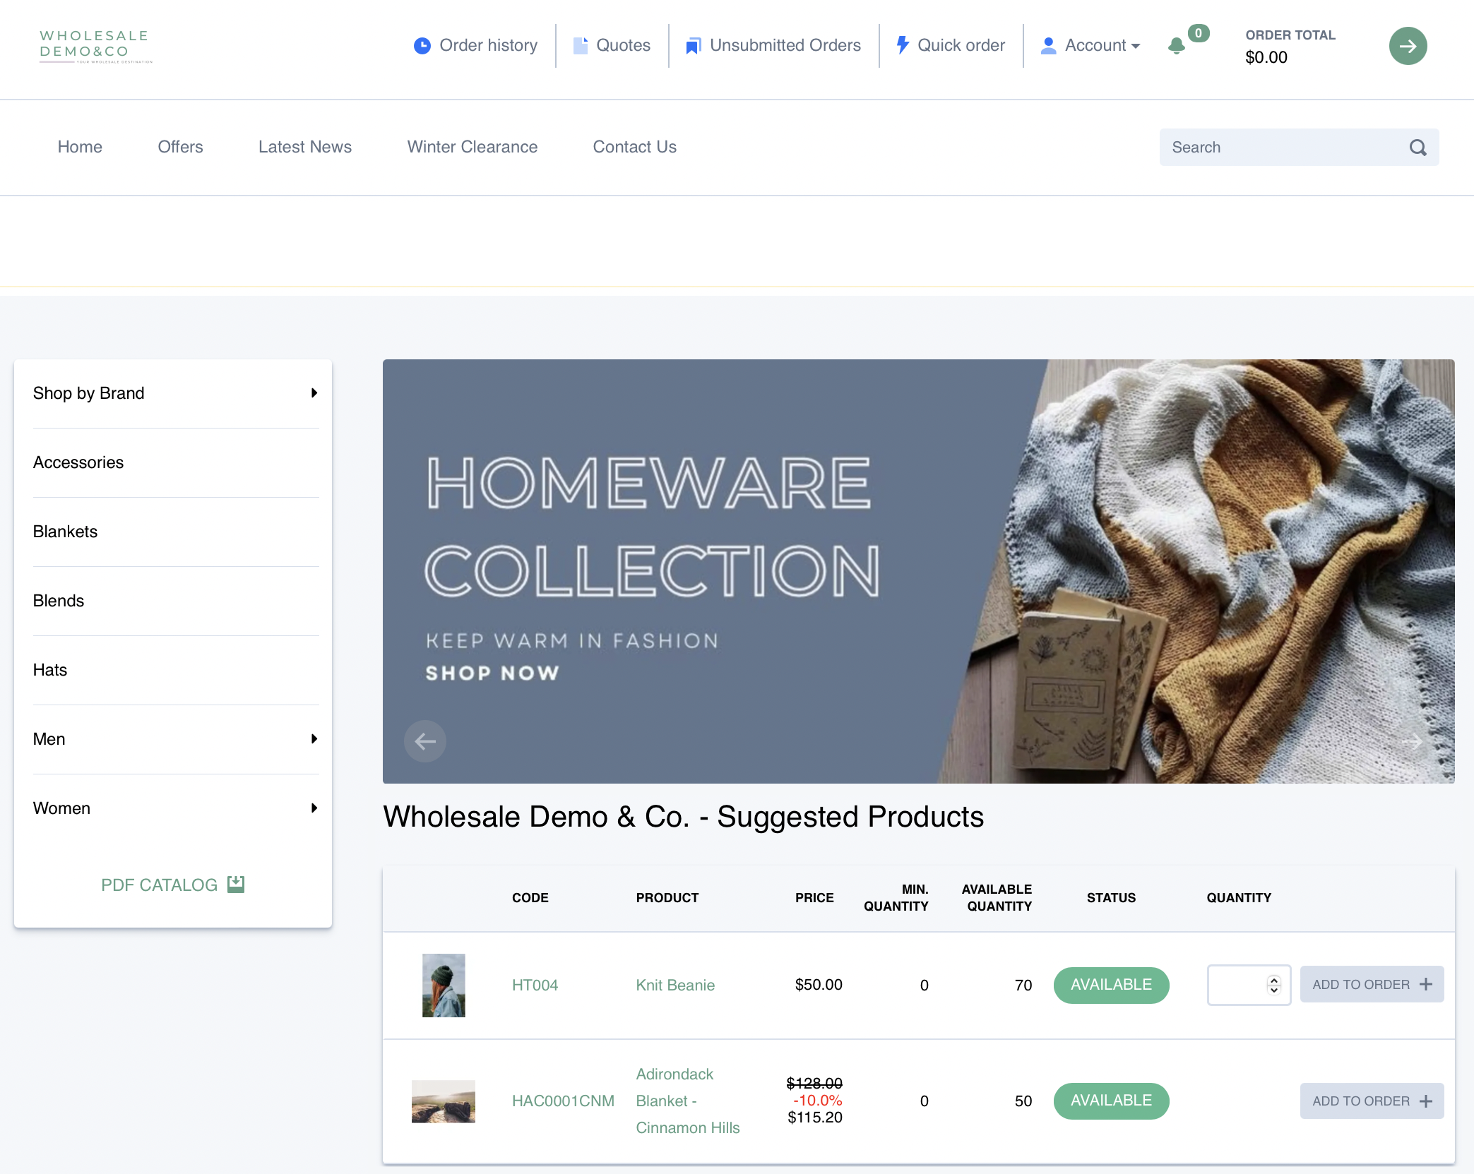Click the Unsubmitted Orders bookmark icon
The height and width of the screenshot is (1174, 1474).
(x=693, y=46)
